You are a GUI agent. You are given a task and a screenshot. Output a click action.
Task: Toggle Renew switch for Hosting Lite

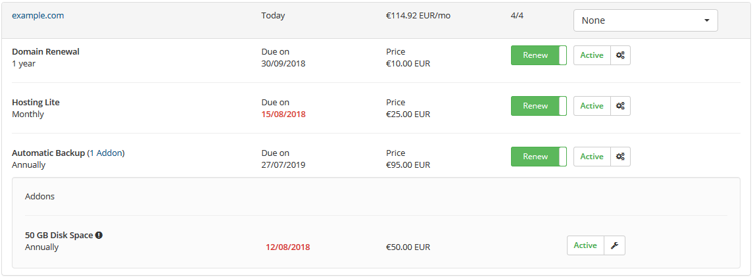pos(539,106)
